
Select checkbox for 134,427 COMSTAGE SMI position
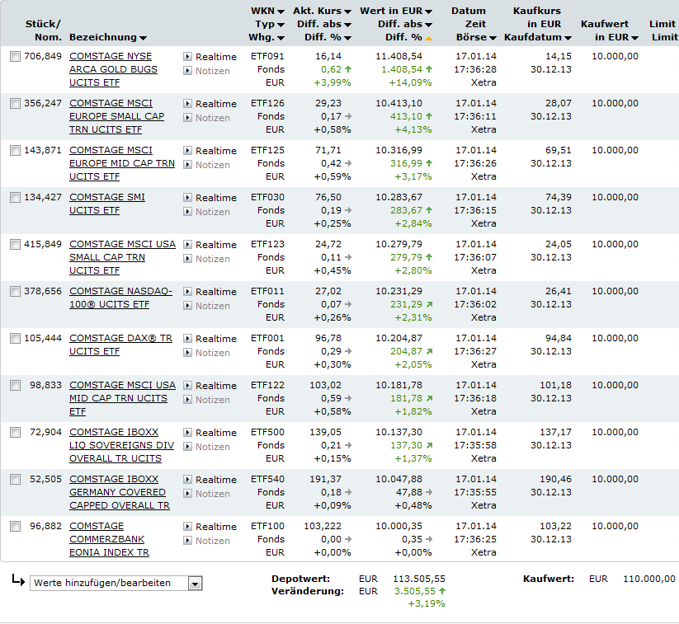pyautogui.click(x=15, y=197)
